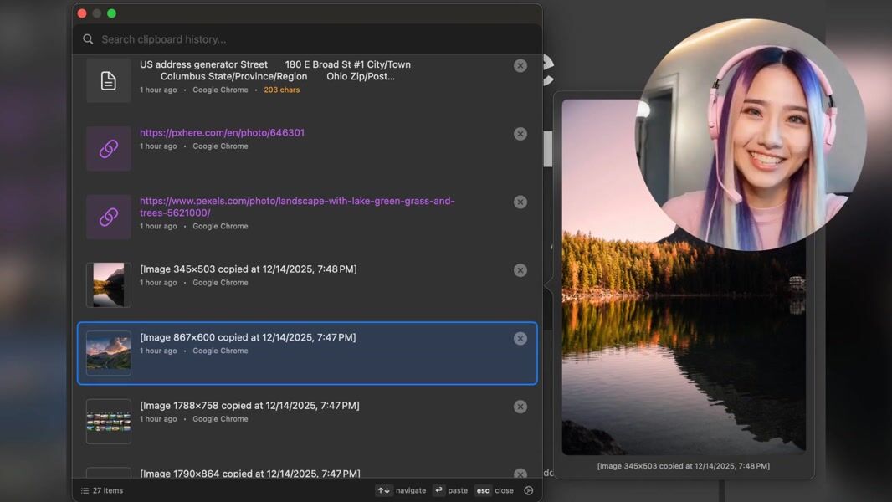Focus the Search clipboard history field
892x502 pixels.
[x=307, y=39]
